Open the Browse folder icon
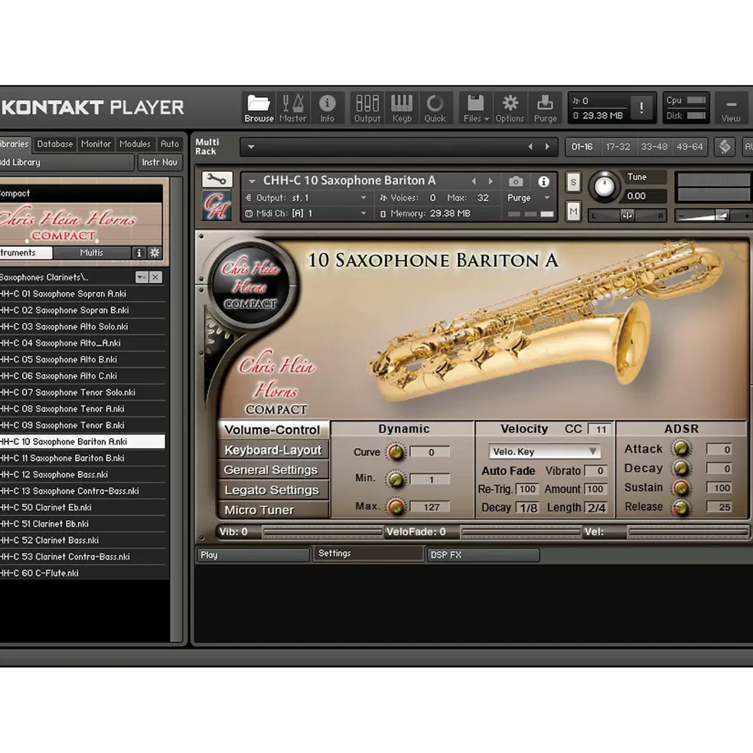753x753 pixels. pyautogui.click(x=259, y=108)
